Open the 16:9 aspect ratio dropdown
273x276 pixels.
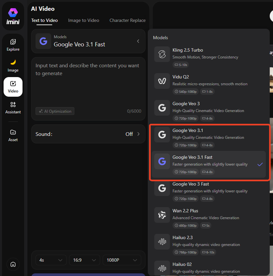point(84,260)
